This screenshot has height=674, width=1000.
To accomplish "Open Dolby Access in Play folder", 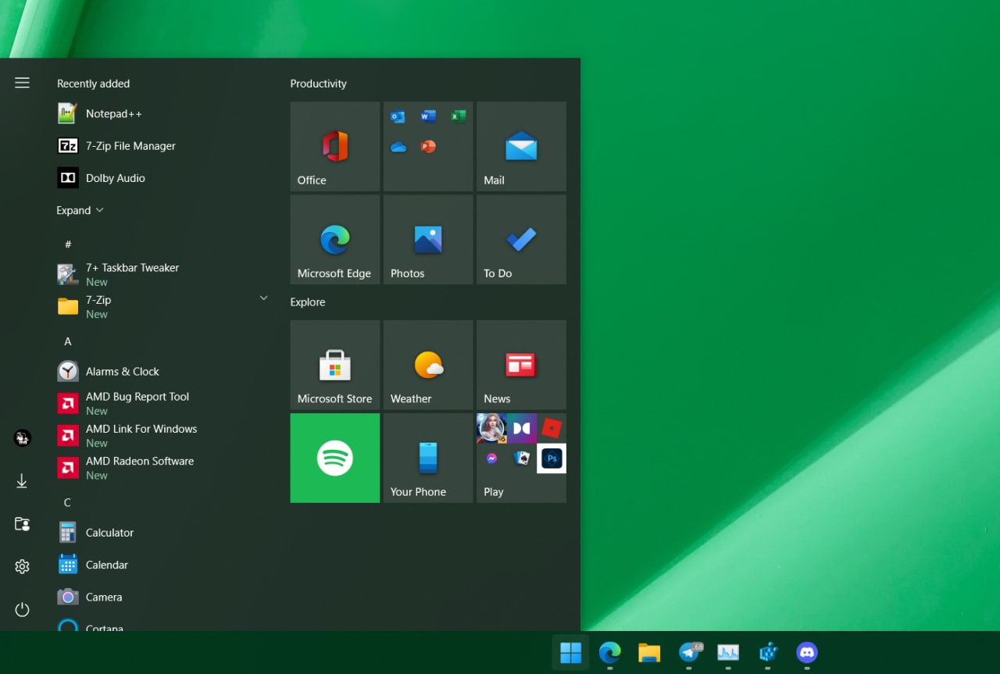I will tap(522, 428).
